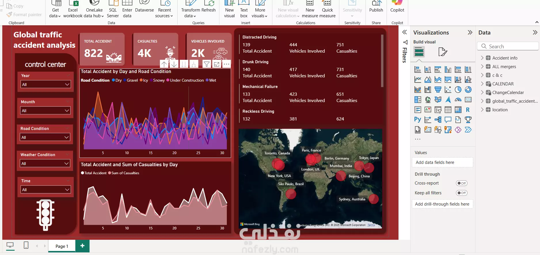Toggle the Keep all filters switch
This screenshot has height=255, width=540.
462,193
